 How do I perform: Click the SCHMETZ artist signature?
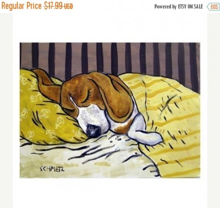[x=52, y=169]
